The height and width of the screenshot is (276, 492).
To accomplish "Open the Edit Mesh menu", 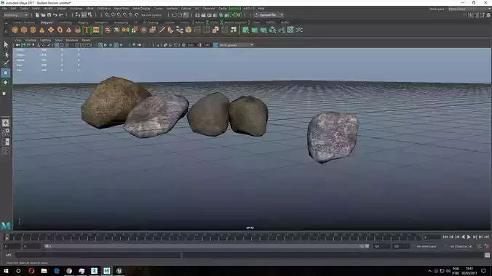I will click(104, 9).
